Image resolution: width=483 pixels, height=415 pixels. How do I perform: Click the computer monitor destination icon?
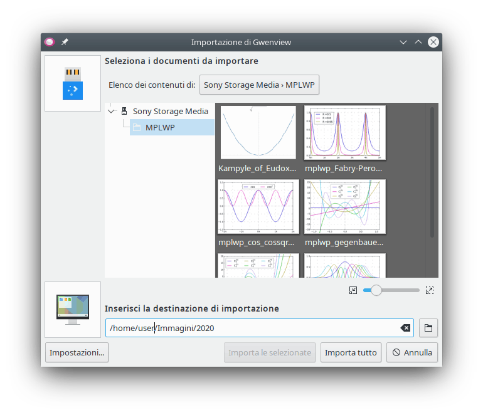[73, 310]
